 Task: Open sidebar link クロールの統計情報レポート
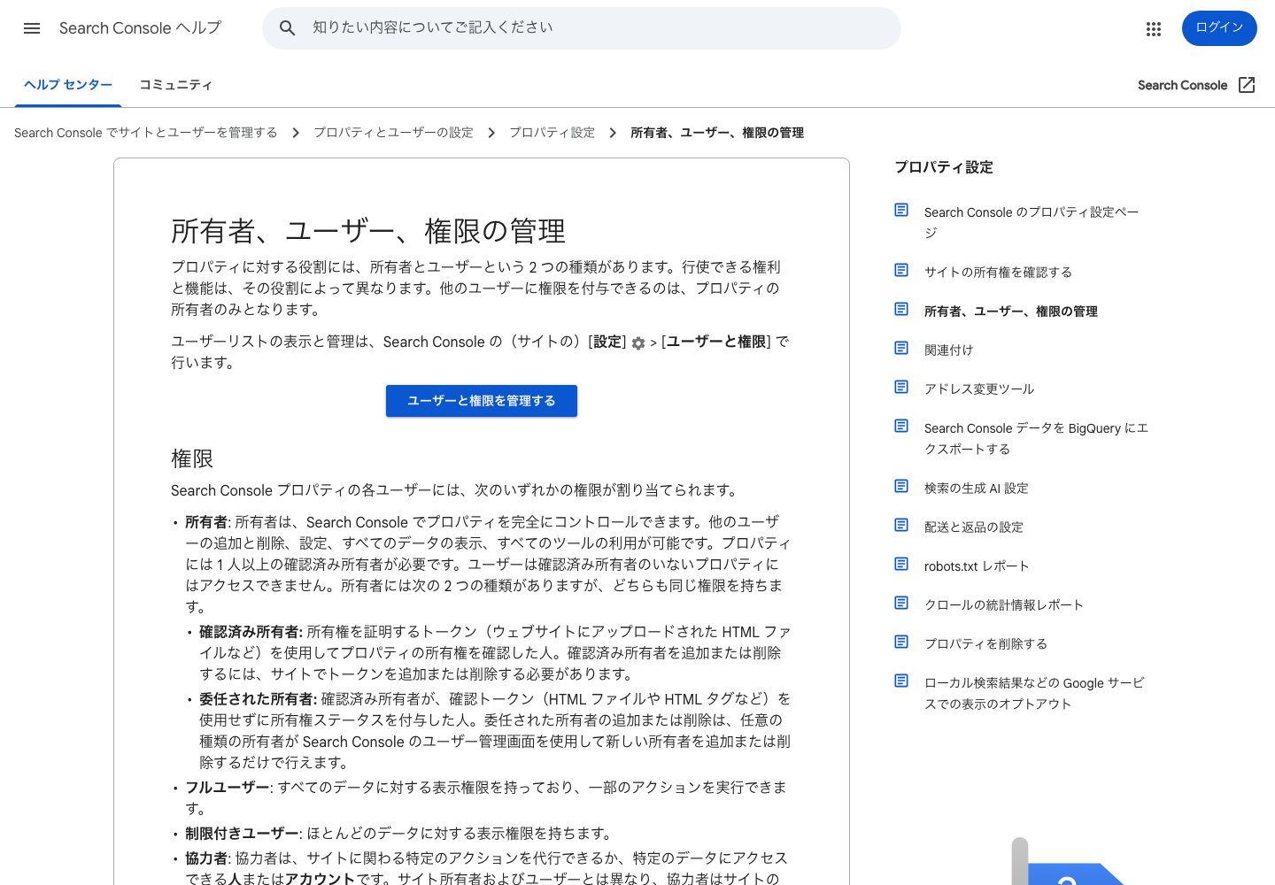[1004, 605]
